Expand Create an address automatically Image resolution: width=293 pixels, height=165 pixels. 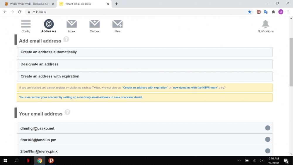(x=144, y=52)
